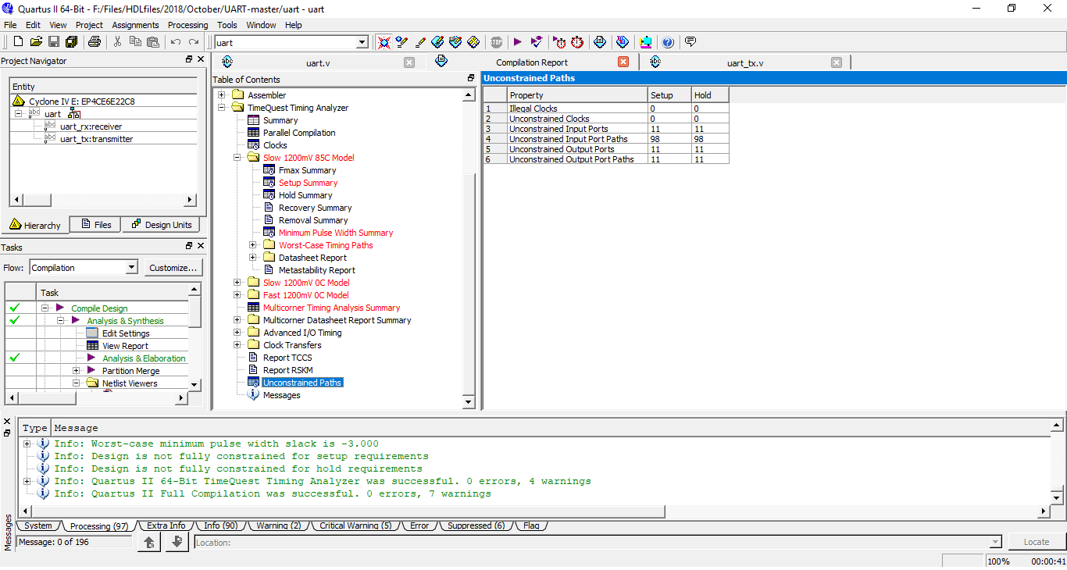Click the Stop Processing icon

(x=497, y=42)
